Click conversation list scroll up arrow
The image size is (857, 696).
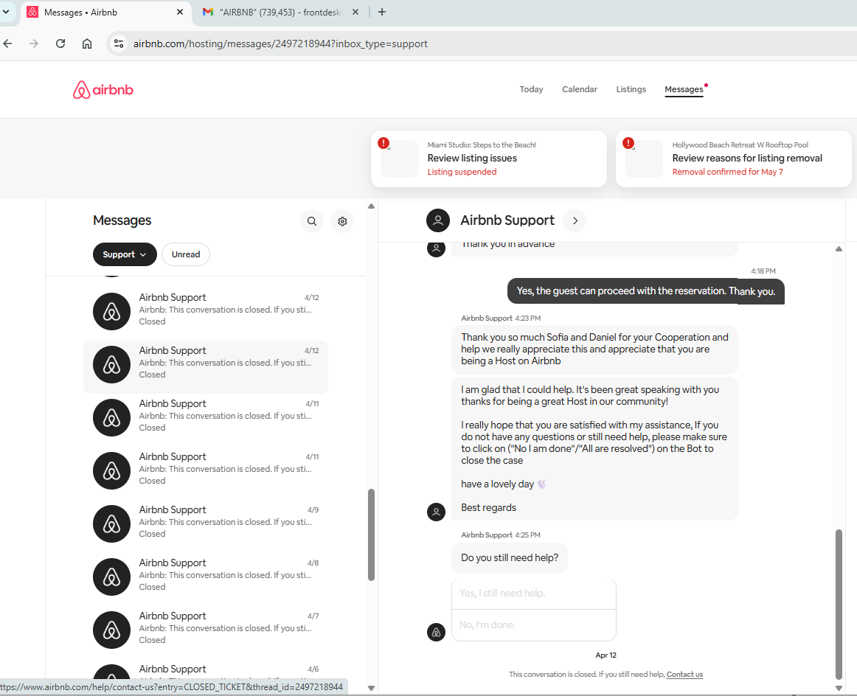point(371,206)
